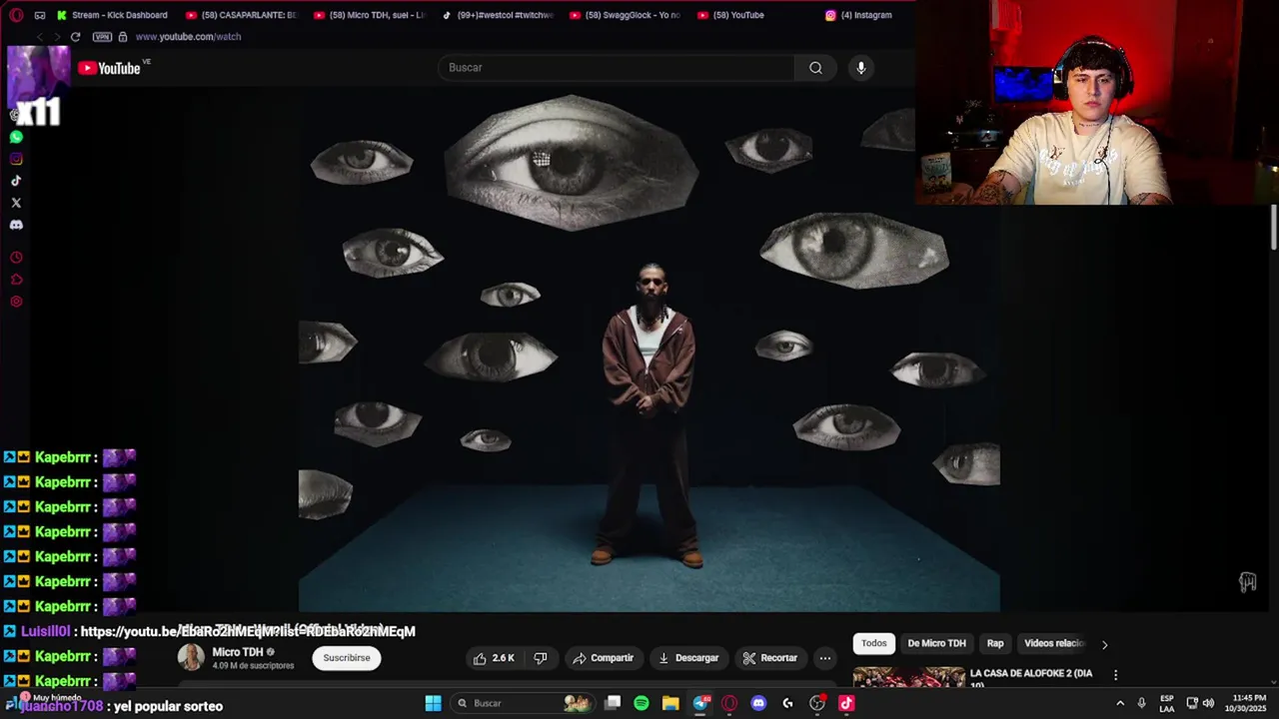Open Discord from taskbar

pos(758,703)
